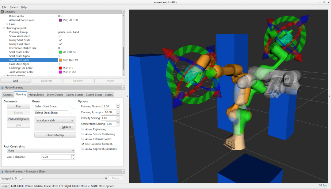Enable Allow External Comm.
Viewport: 331px width, 189px height.
pos(83,139)
